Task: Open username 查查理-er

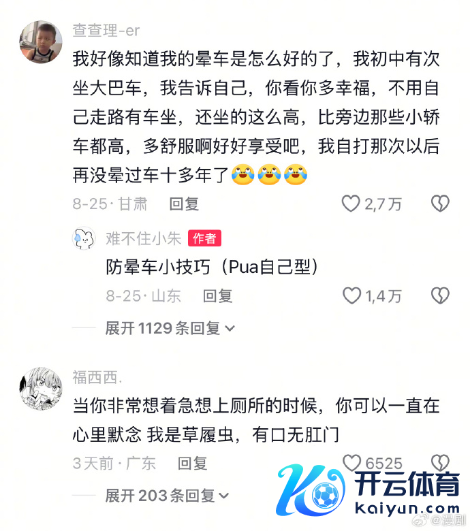Action: click(106, 31)
